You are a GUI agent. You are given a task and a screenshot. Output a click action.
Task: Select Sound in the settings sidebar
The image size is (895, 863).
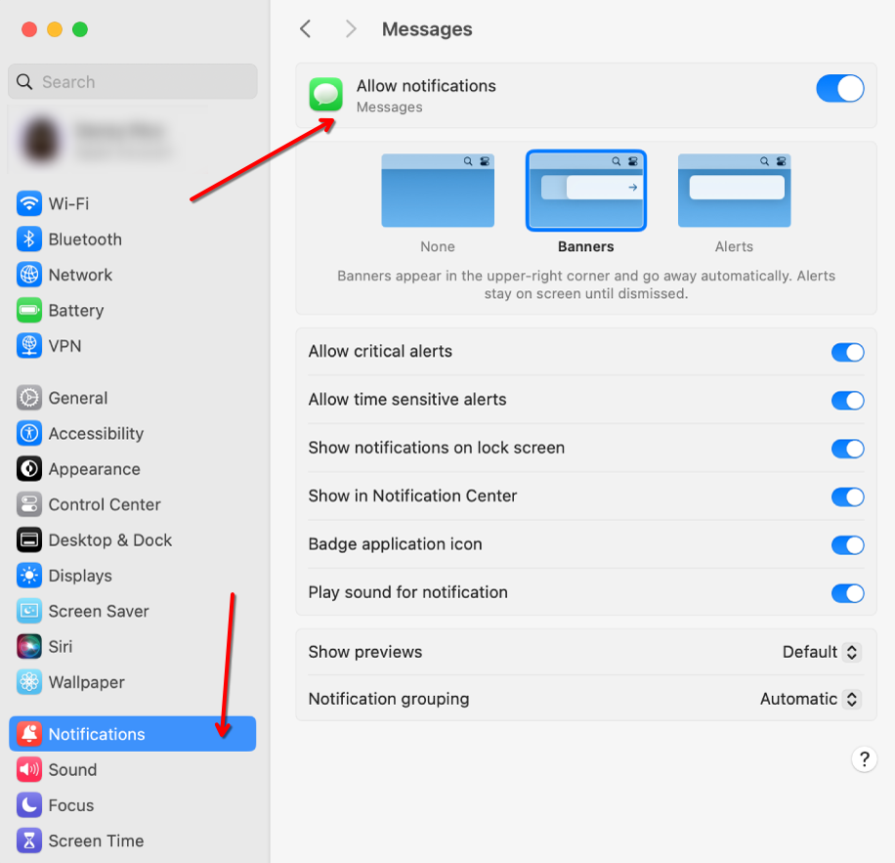[69, 769]
